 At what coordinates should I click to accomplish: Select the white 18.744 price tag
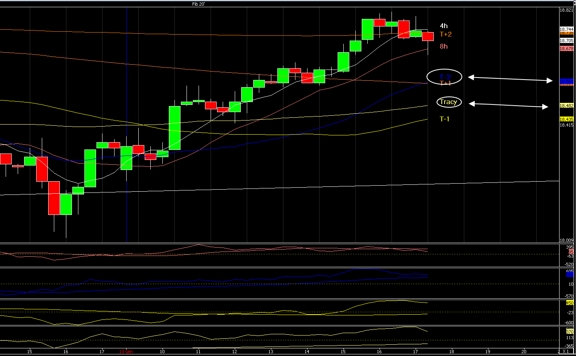click(x=567, y=29)
